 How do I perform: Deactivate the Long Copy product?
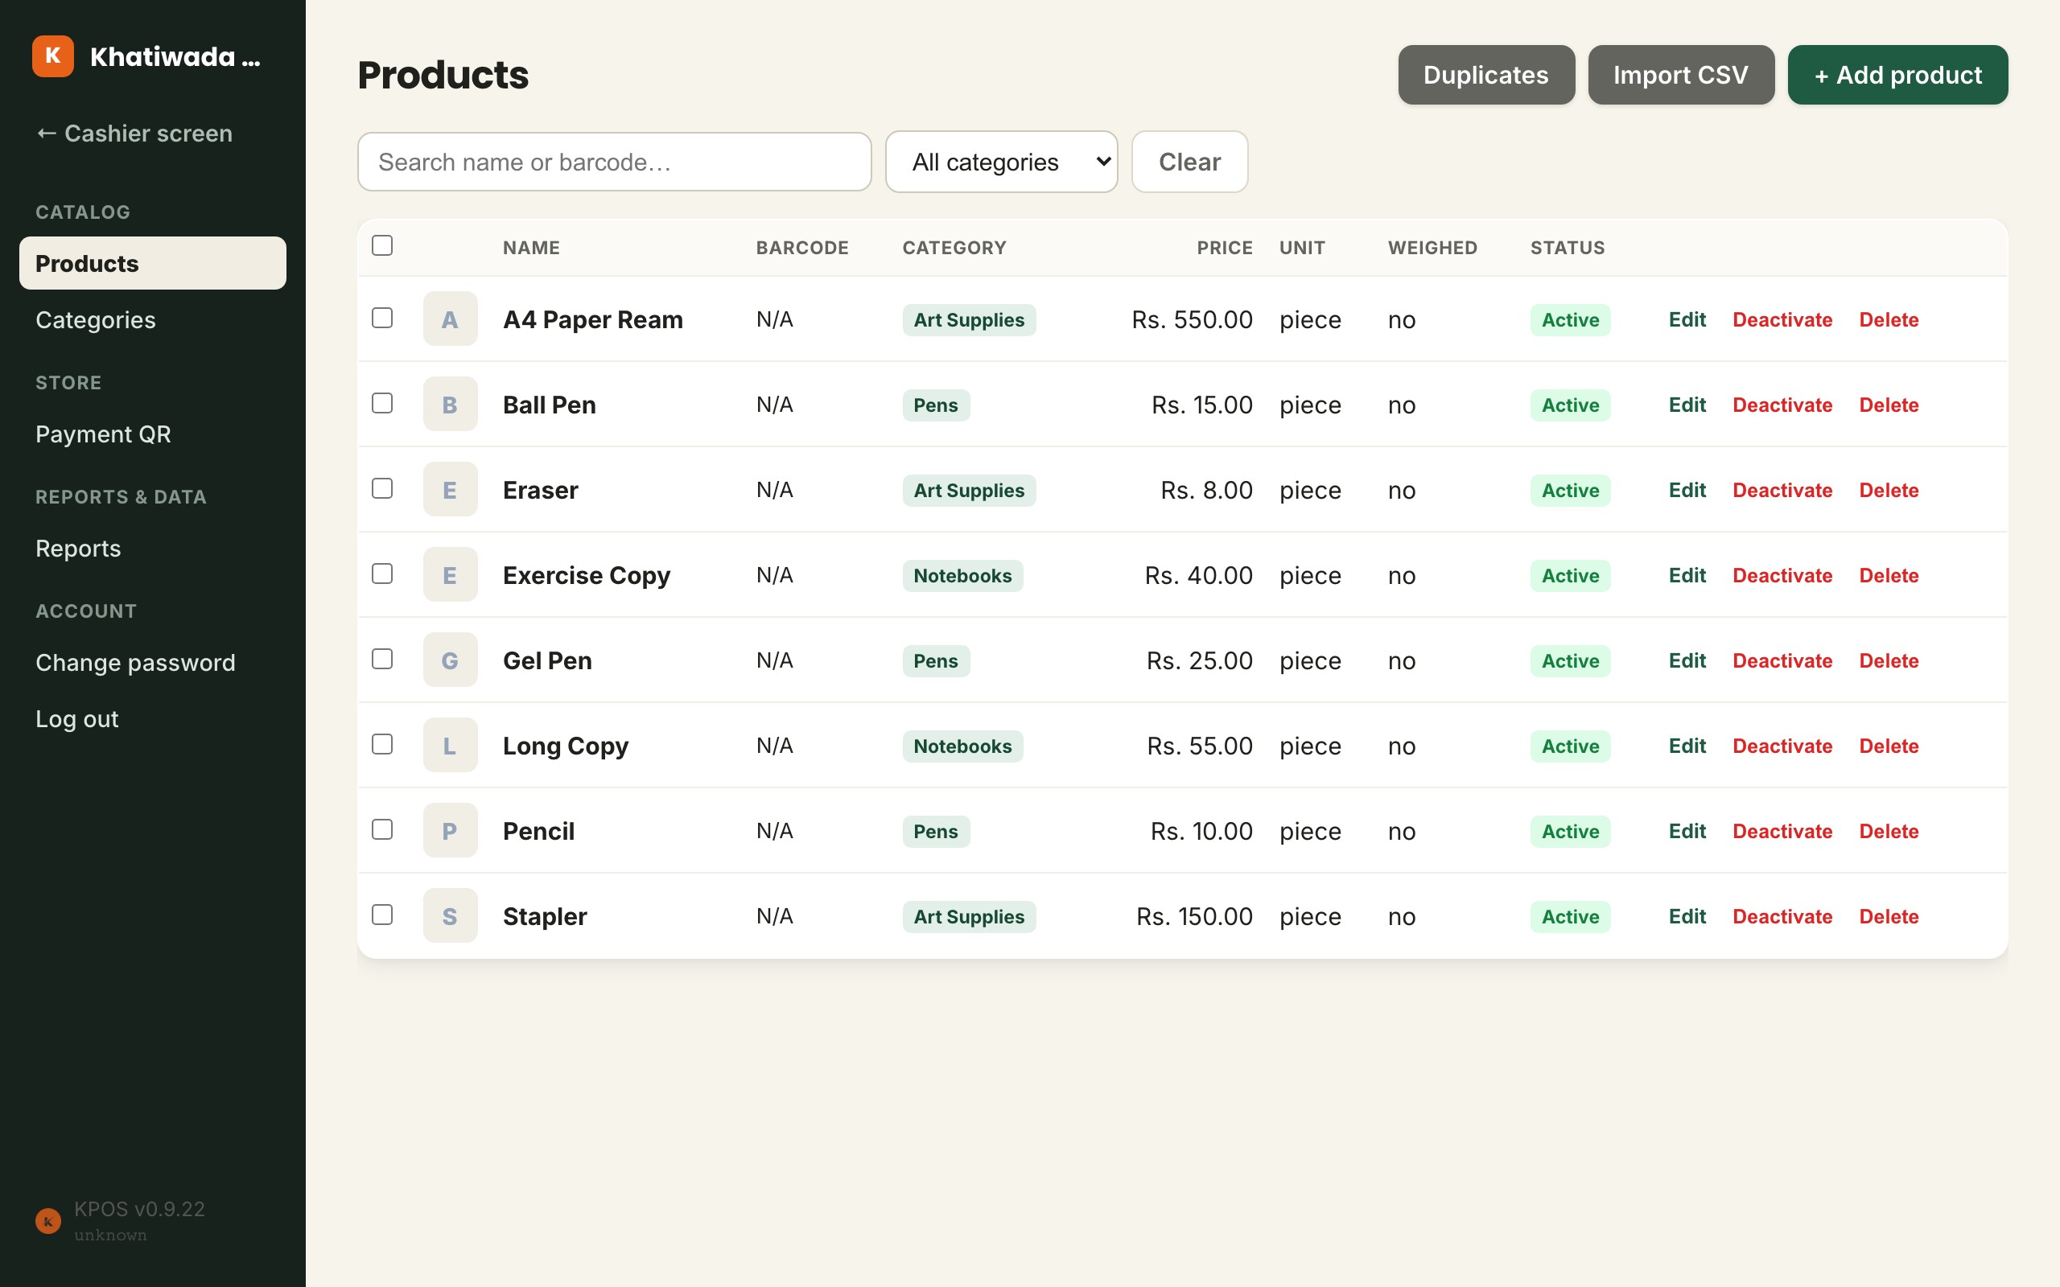pyautogui.click(x=1782, y=746)
